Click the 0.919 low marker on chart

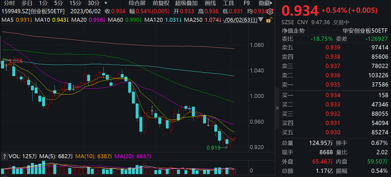point(213,148)
